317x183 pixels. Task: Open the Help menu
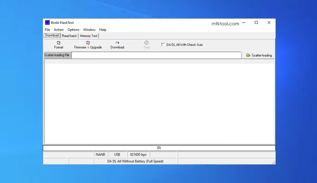pyautogui.click(x=103, y=29)
